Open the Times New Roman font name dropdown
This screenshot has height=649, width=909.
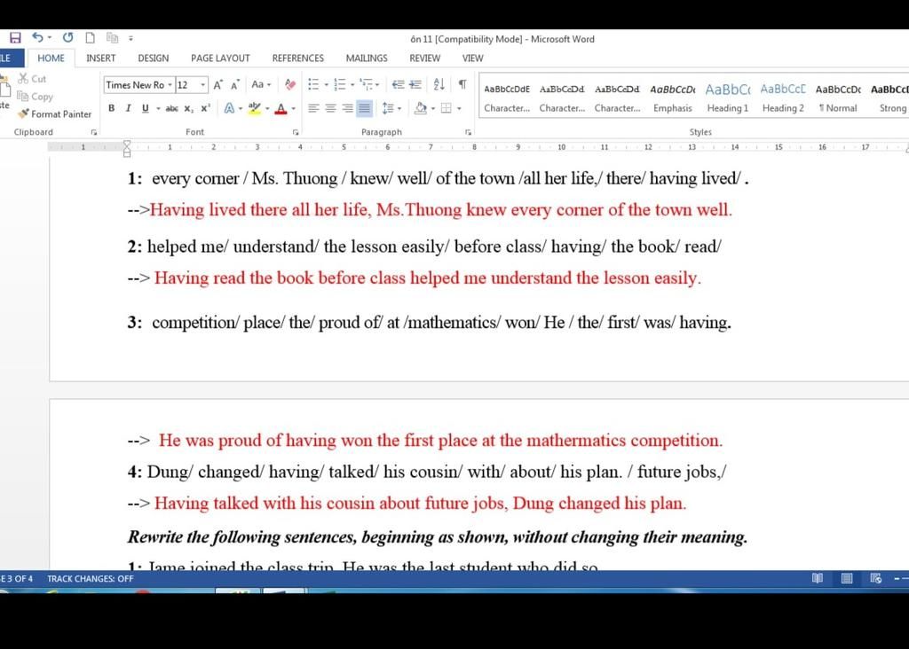170,85
